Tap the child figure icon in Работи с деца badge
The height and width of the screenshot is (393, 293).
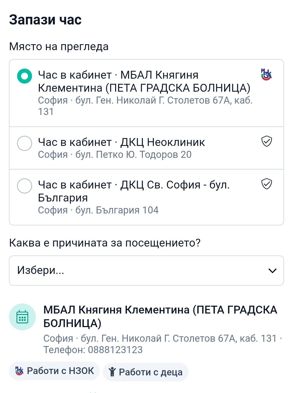pyautogui.click(x=112, y=372)
